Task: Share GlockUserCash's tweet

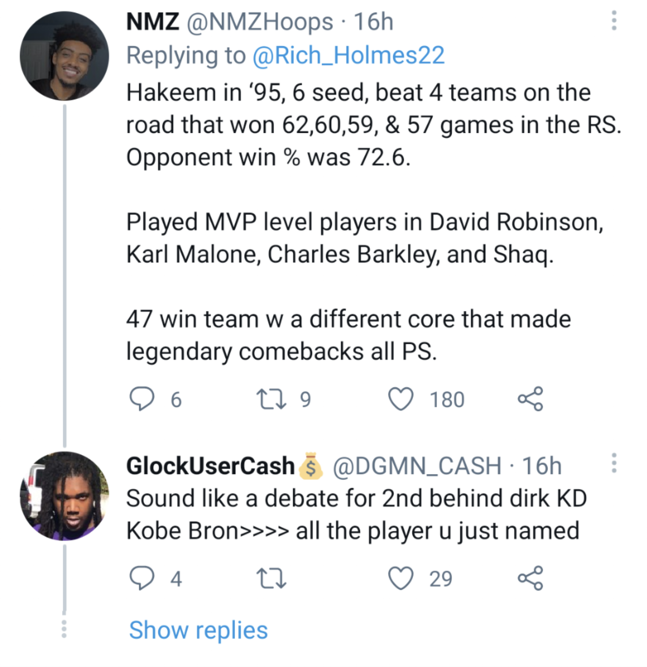Action: tap(530, 578)
